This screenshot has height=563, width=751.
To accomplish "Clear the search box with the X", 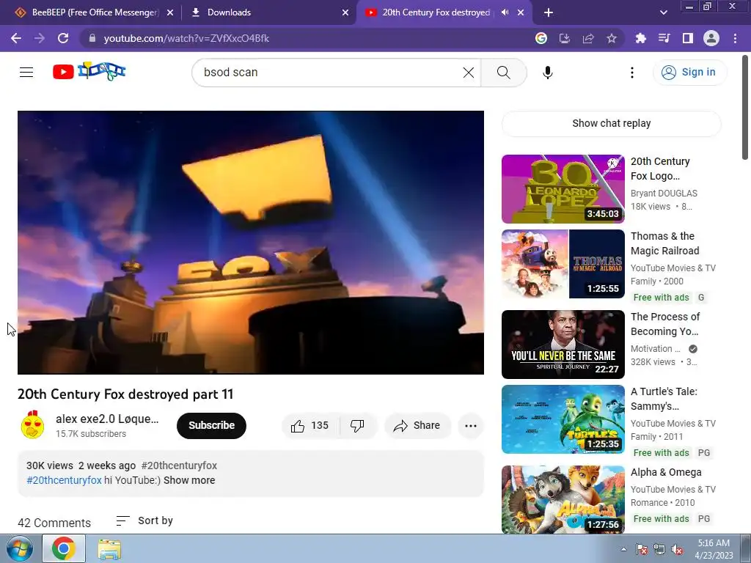I will click(469, 73).
